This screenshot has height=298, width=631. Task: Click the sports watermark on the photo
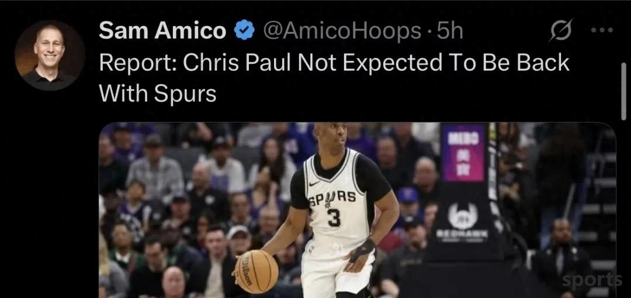pos(592,280)
